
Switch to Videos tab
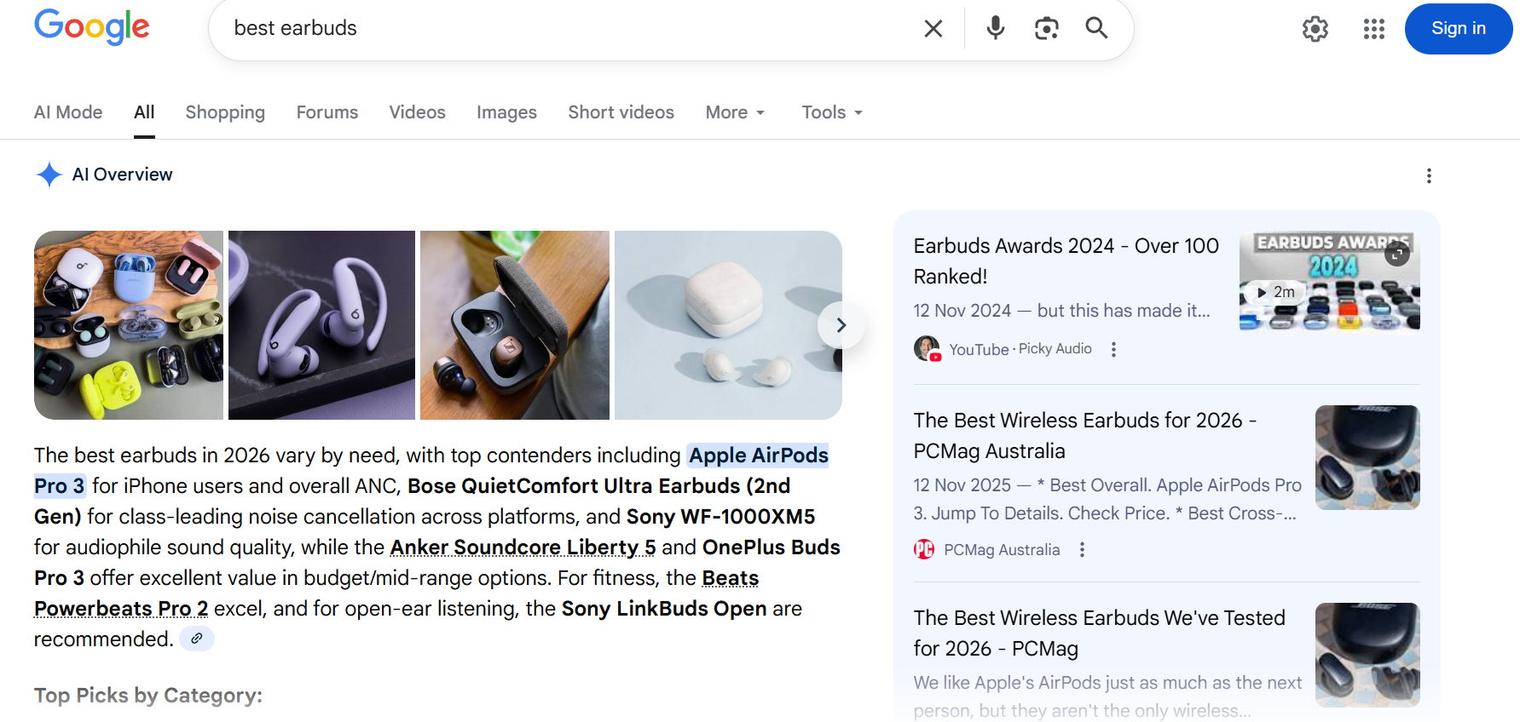418,112
